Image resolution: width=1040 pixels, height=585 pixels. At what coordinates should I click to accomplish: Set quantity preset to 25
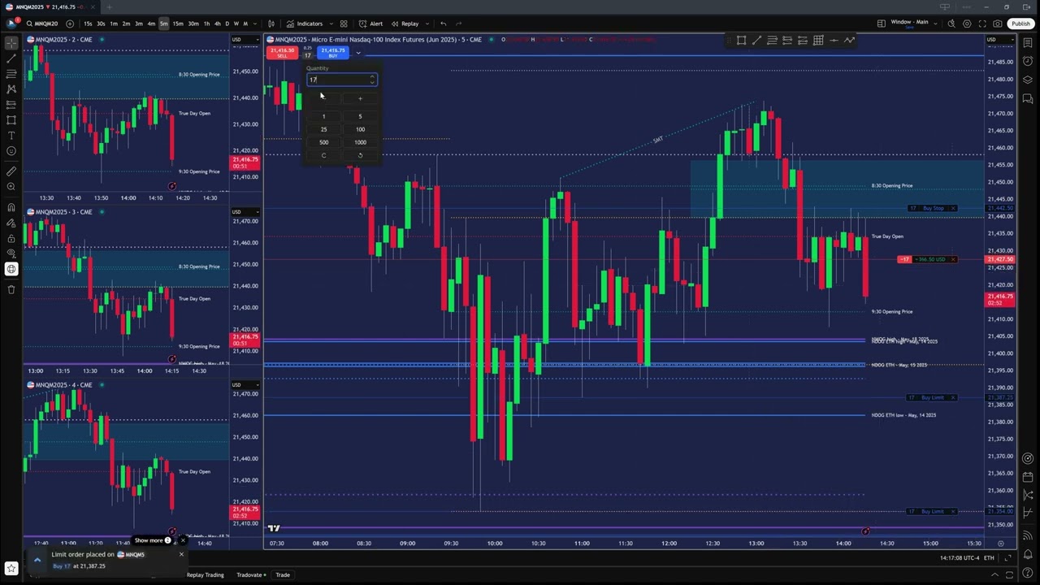pyautogui.click(x=323, y=129)
